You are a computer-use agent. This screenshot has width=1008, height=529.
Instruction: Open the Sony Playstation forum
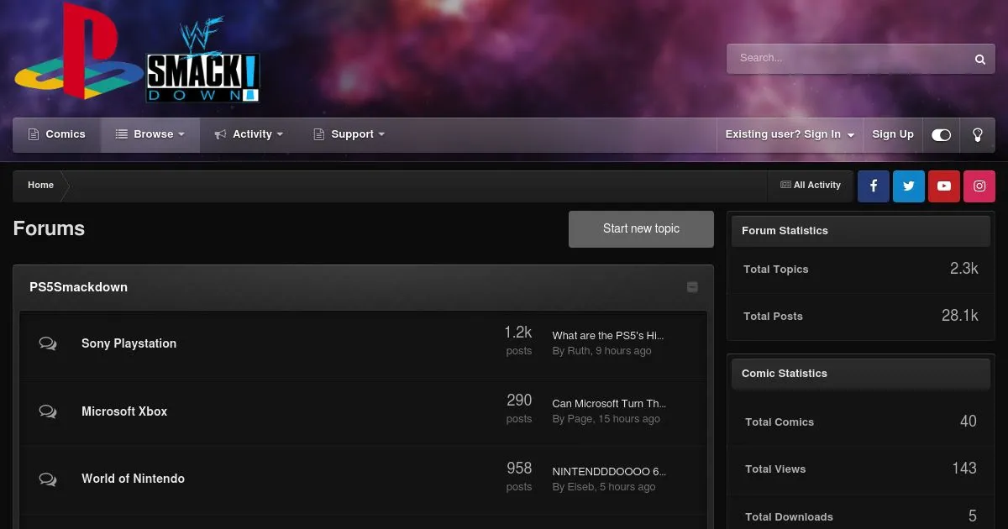click(129, 343)
